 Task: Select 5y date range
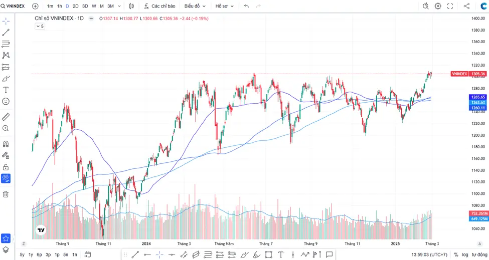22,254
